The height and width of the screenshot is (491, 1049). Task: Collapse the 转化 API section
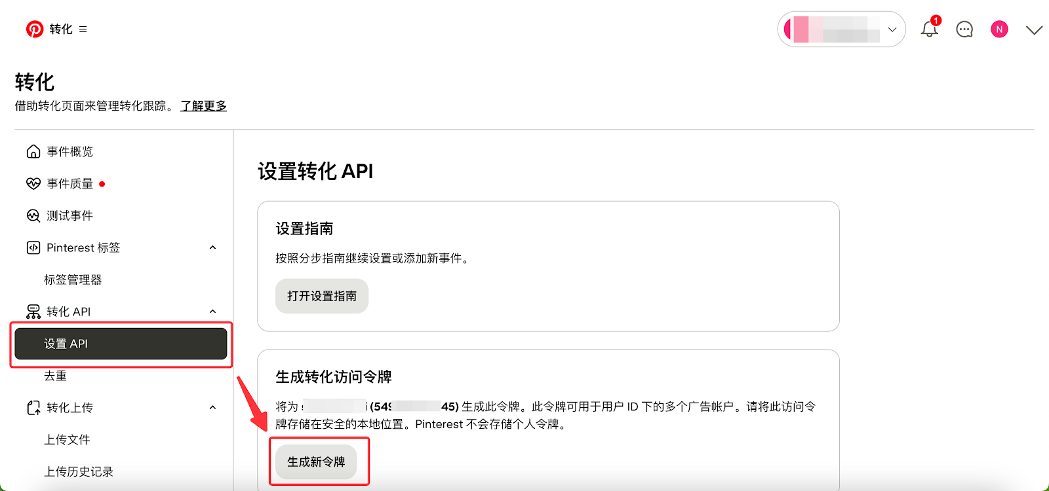pos(212,312)
